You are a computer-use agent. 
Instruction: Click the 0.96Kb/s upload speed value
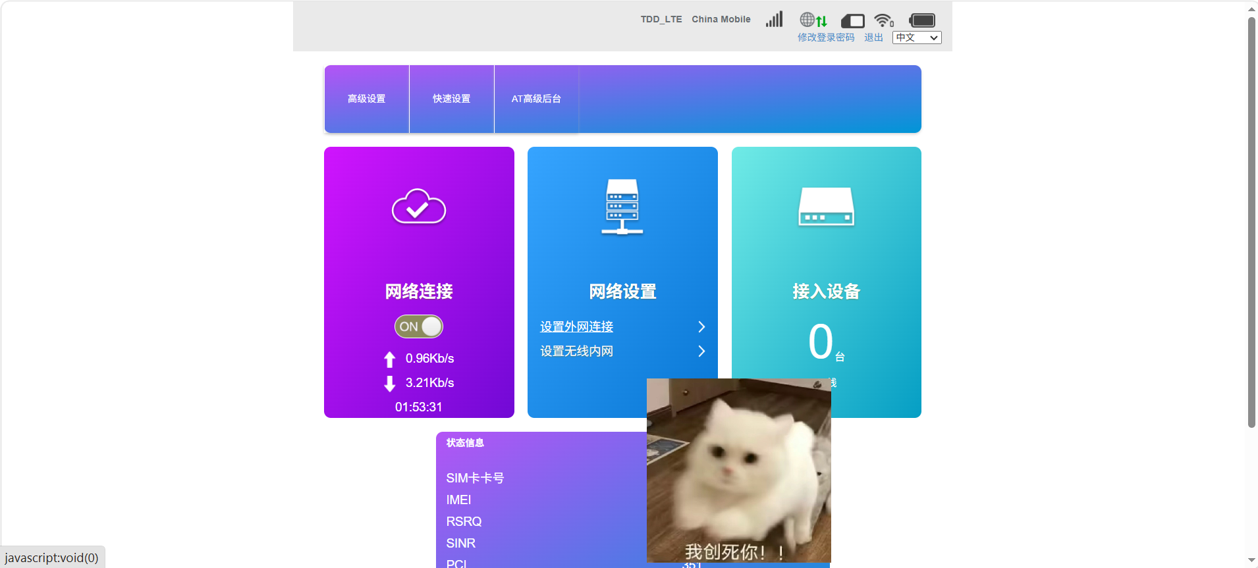429,358
